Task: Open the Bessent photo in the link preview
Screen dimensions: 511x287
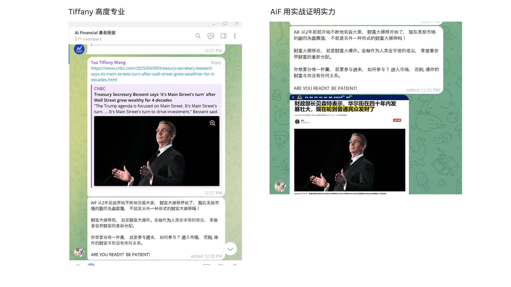Action: [156, 151]
